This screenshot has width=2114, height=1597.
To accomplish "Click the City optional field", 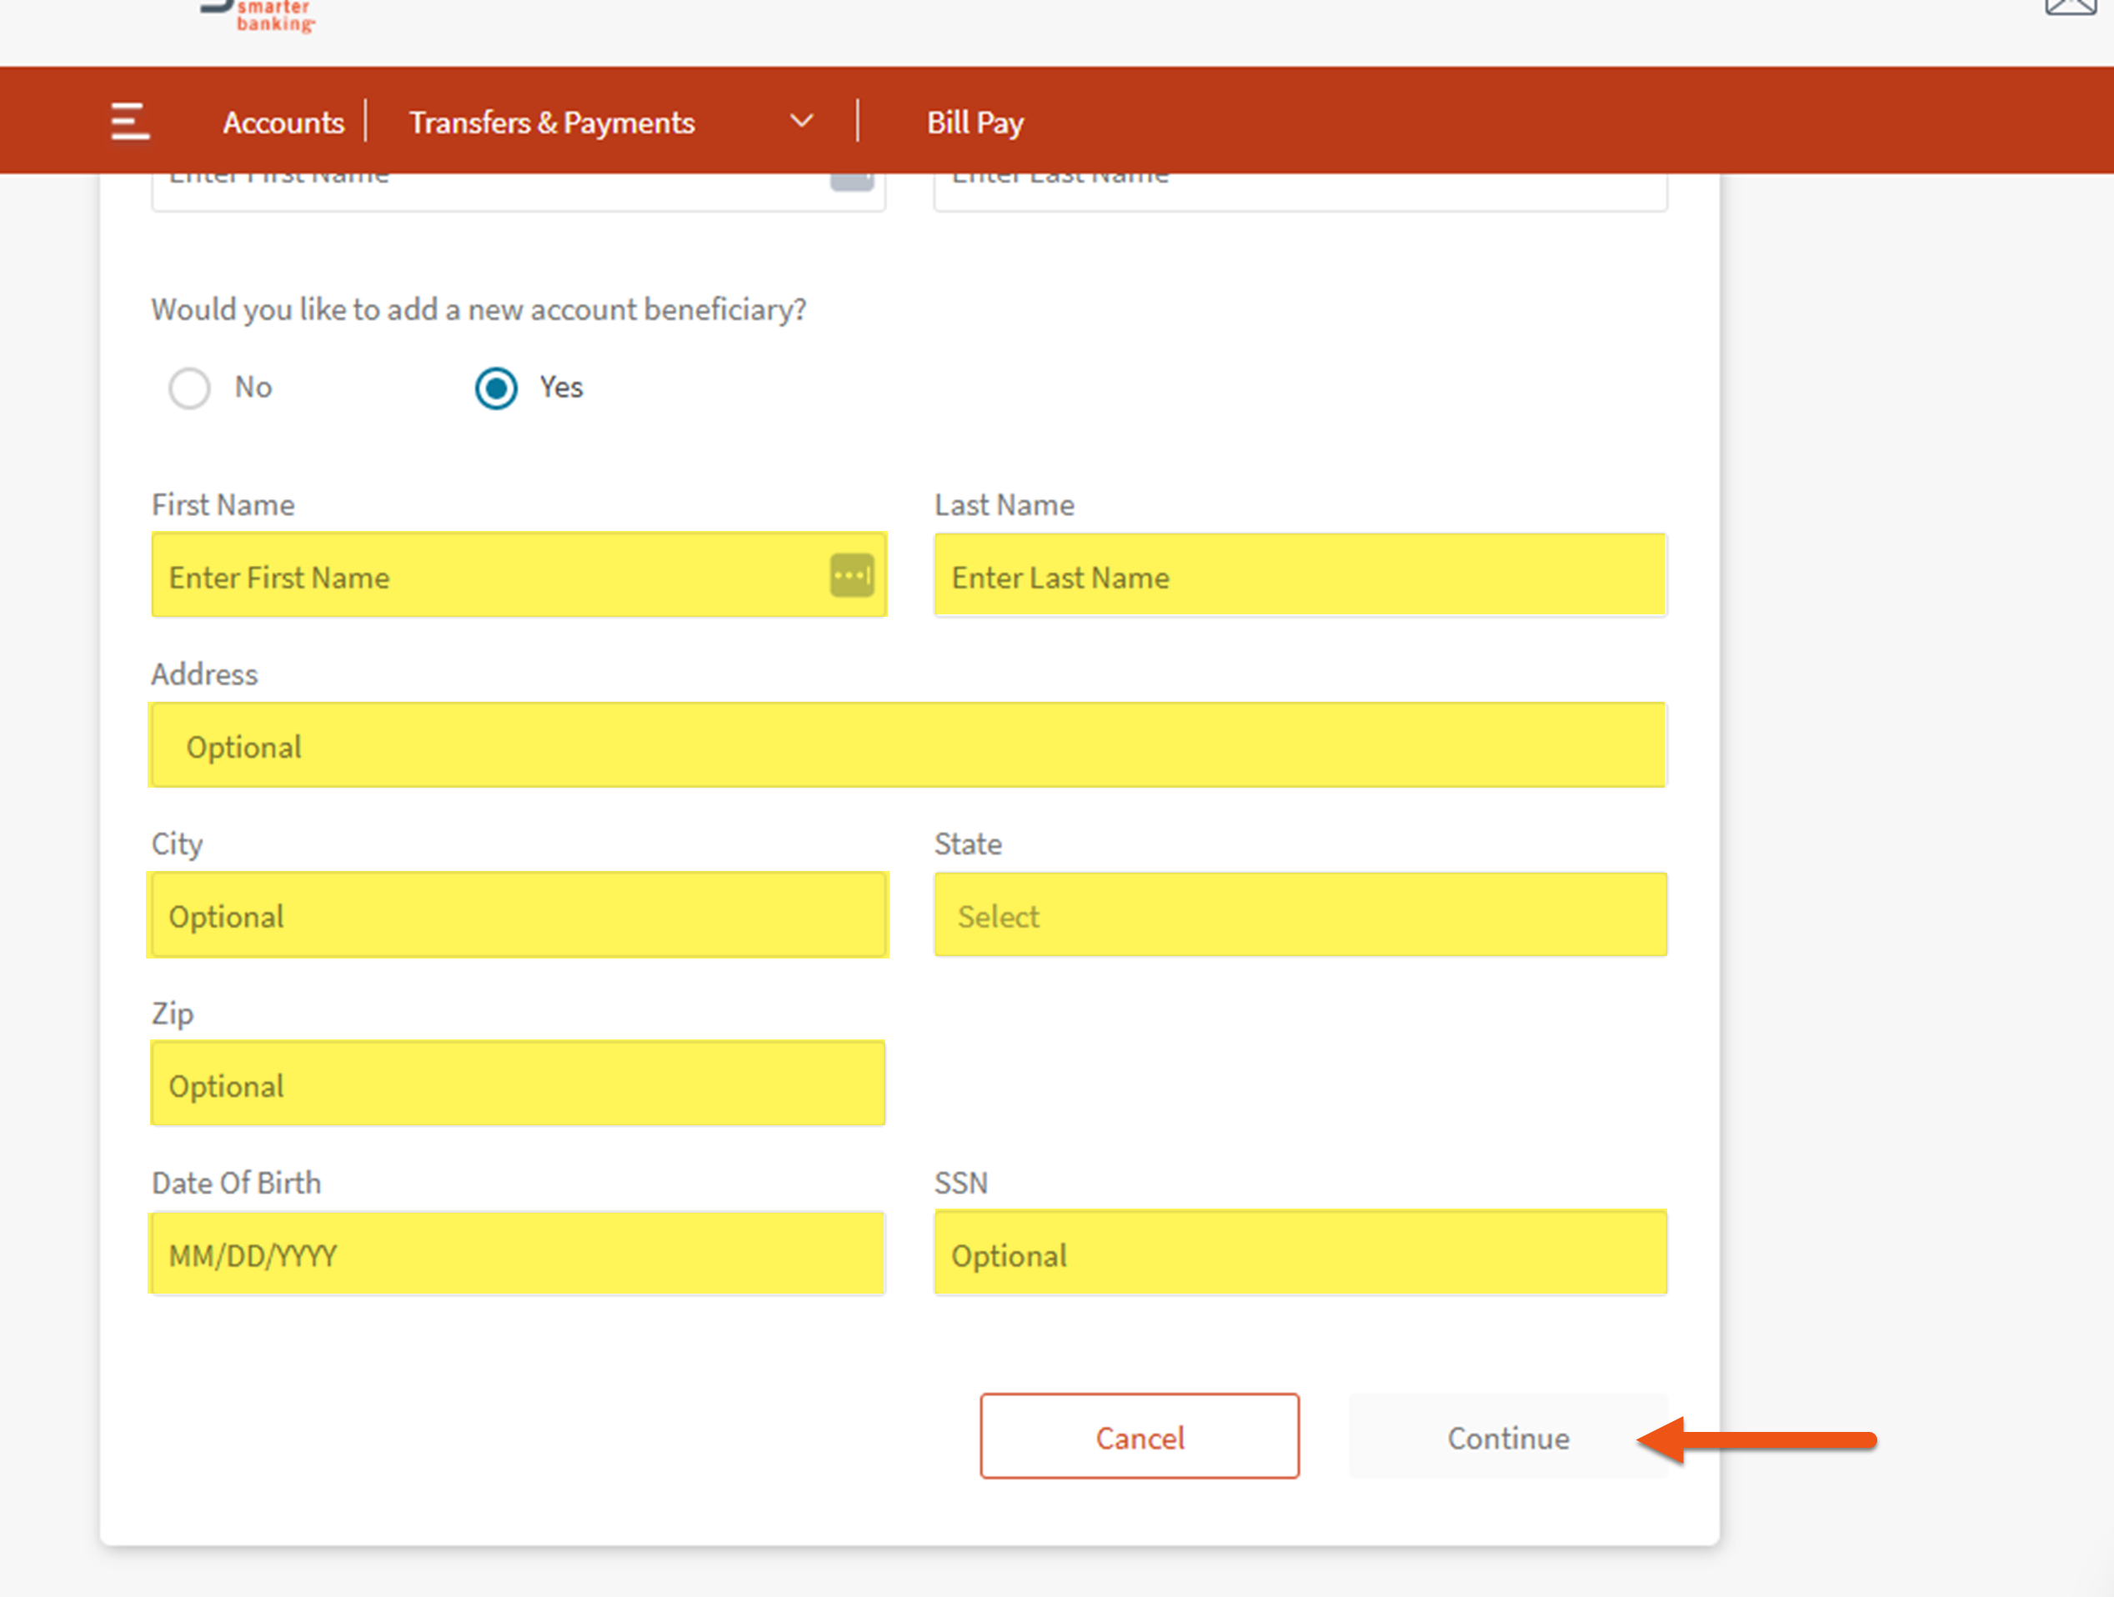I will click(517, 915).
